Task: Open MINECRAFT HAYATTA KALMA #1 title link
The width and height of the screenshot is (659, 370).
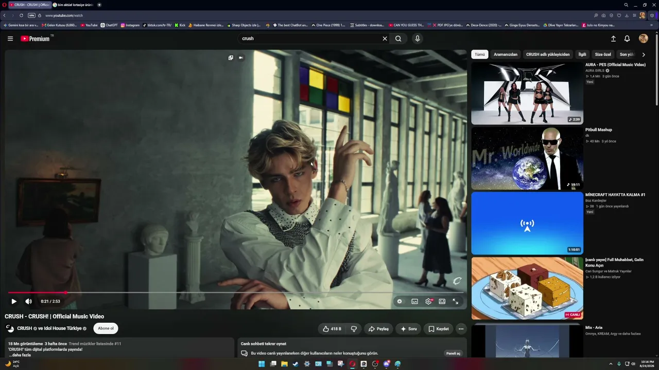Action: click(x=615, y=195)
